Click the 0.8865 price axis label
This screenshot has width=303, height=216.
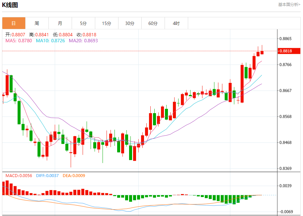click(x=285, y=39)
